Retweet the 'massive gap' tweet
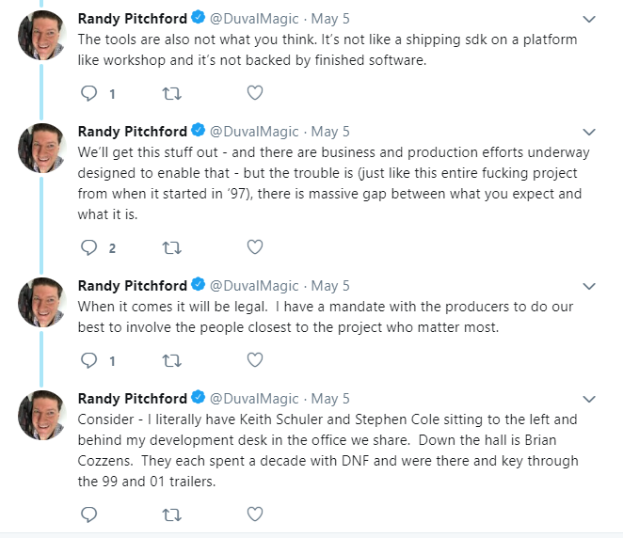This screenshot has width=623, height=538. 171,247
